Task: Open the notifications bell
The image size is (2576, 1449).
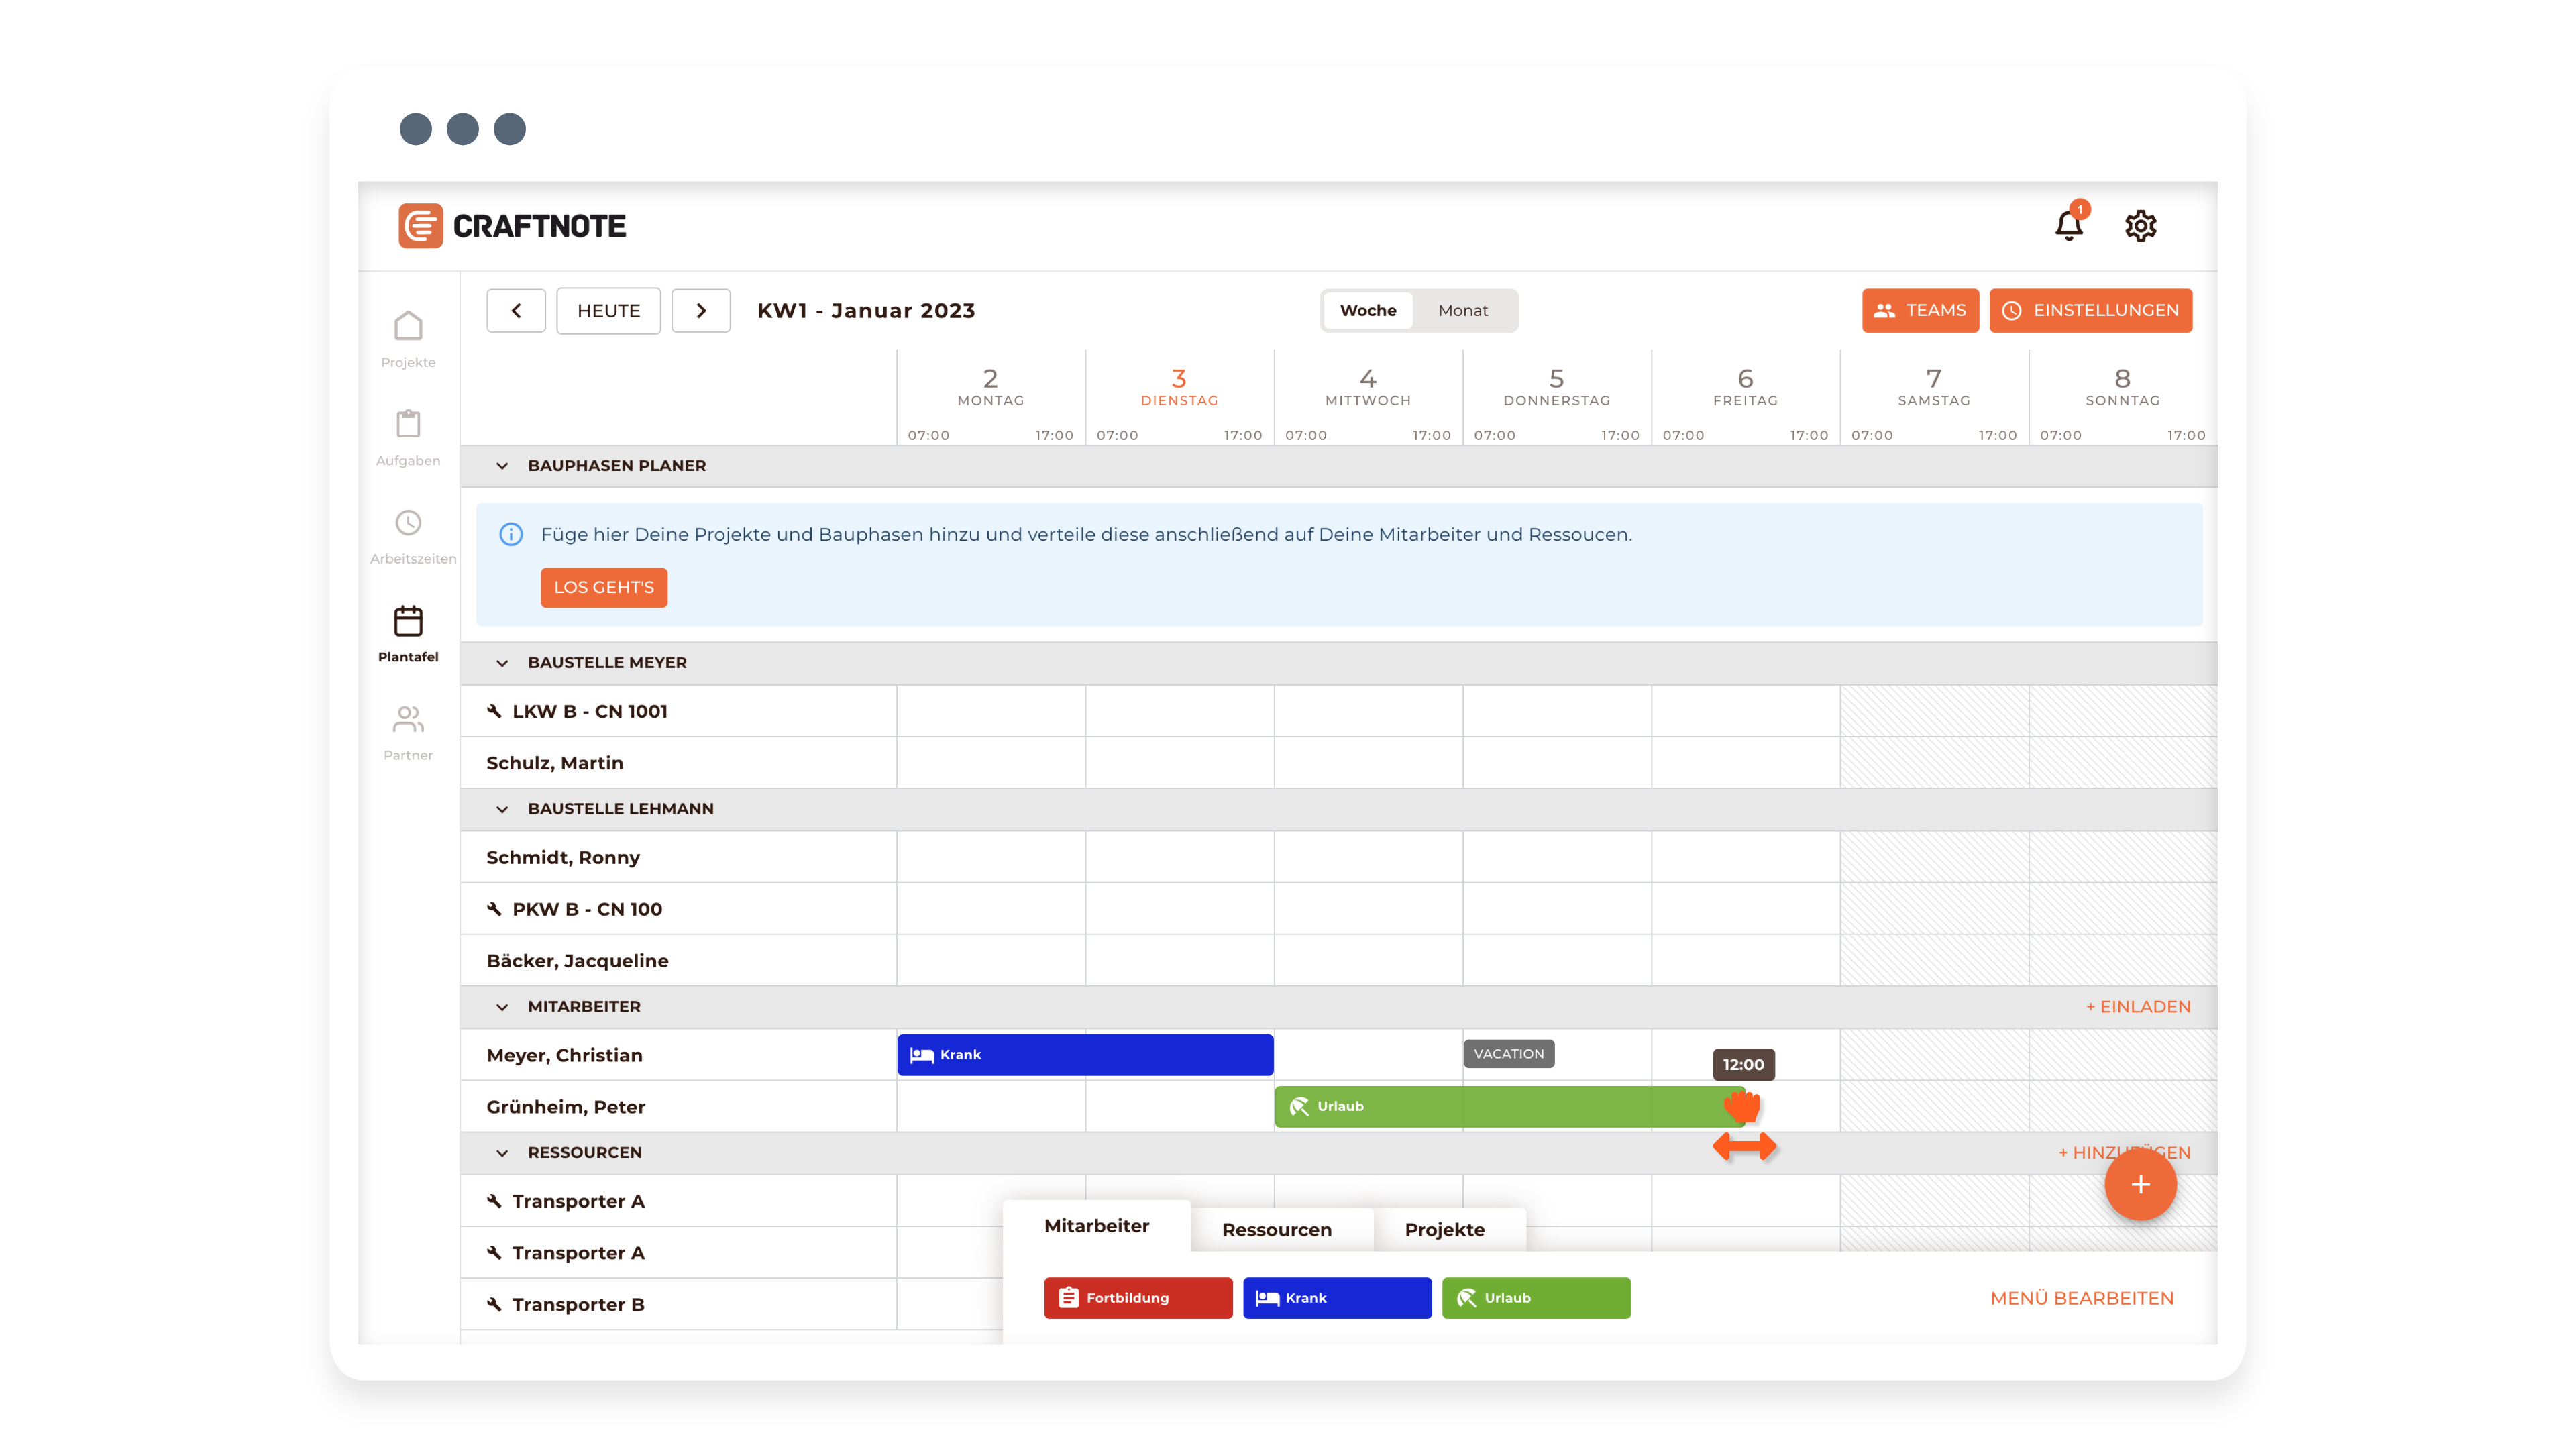Action: (x=2068, y=226)
